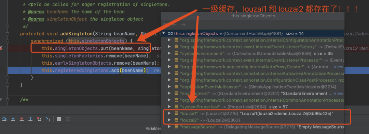Expand the internalAutoProxyCreator entry
The width and height of the screenshot is (369, 134).
click(169, 67)
